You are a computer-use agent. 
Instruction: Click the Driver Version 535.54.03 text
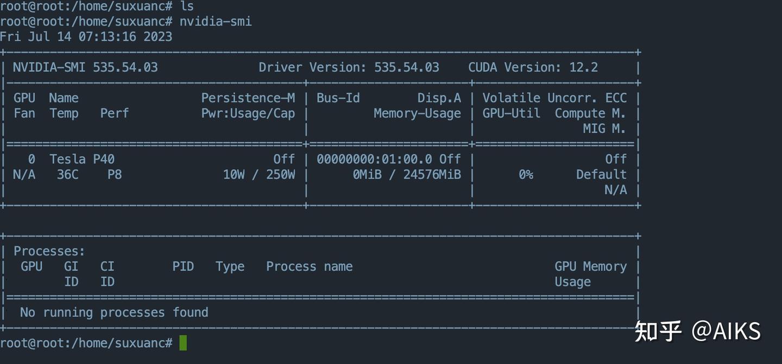[x=349, y=67]
